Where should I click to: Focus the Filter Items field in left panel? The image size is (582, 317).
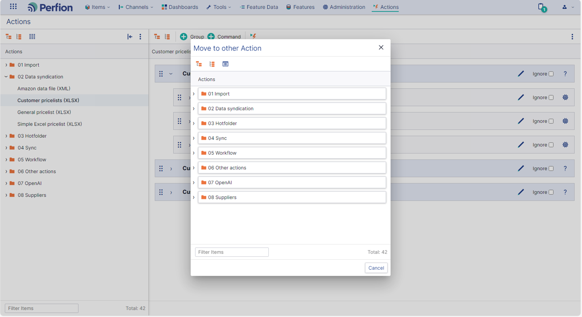coord(42,308)
